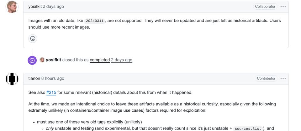301x131 pixels.
Task: Click yosifkit username in comment header
Action: point(35,6)
